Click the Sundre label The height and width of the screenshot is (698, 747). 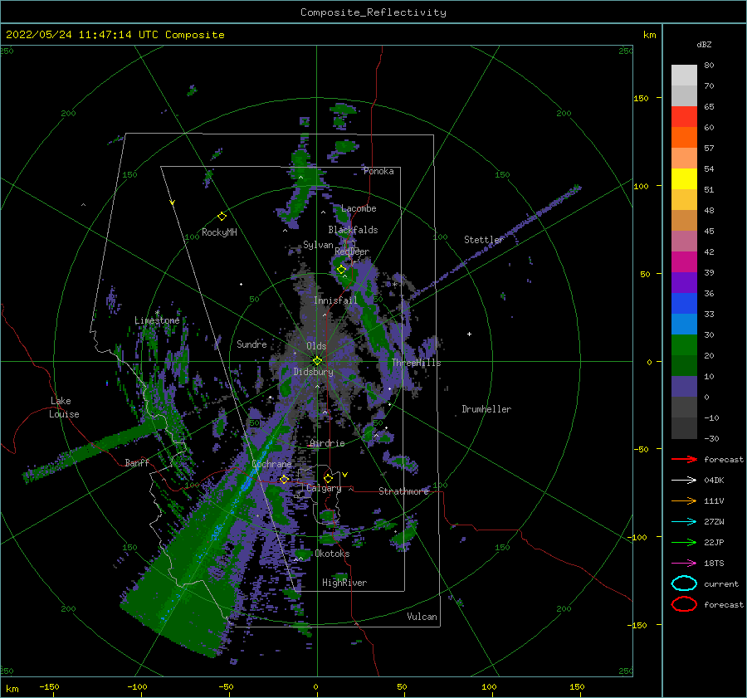pyautogui.click(x=251, y=344)
